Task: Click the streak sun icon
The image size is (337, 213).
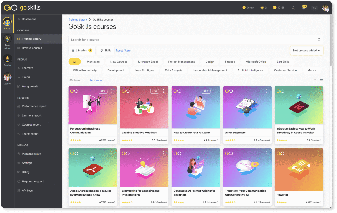Action: point(262,8)
